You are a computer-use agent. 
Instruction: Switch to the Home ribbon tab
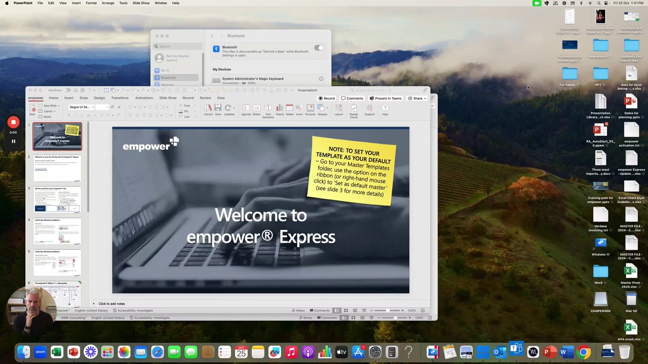[x=53, y=98]
